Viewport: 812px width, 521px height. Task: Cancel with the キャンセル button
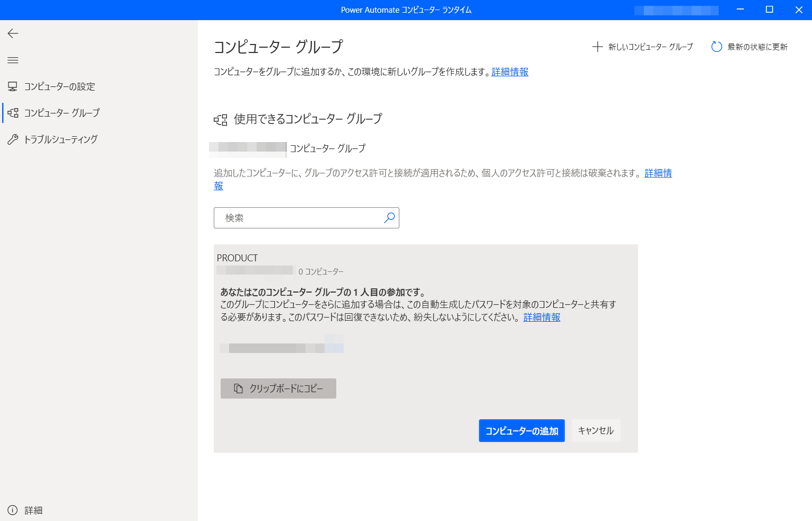pos(596,430)
